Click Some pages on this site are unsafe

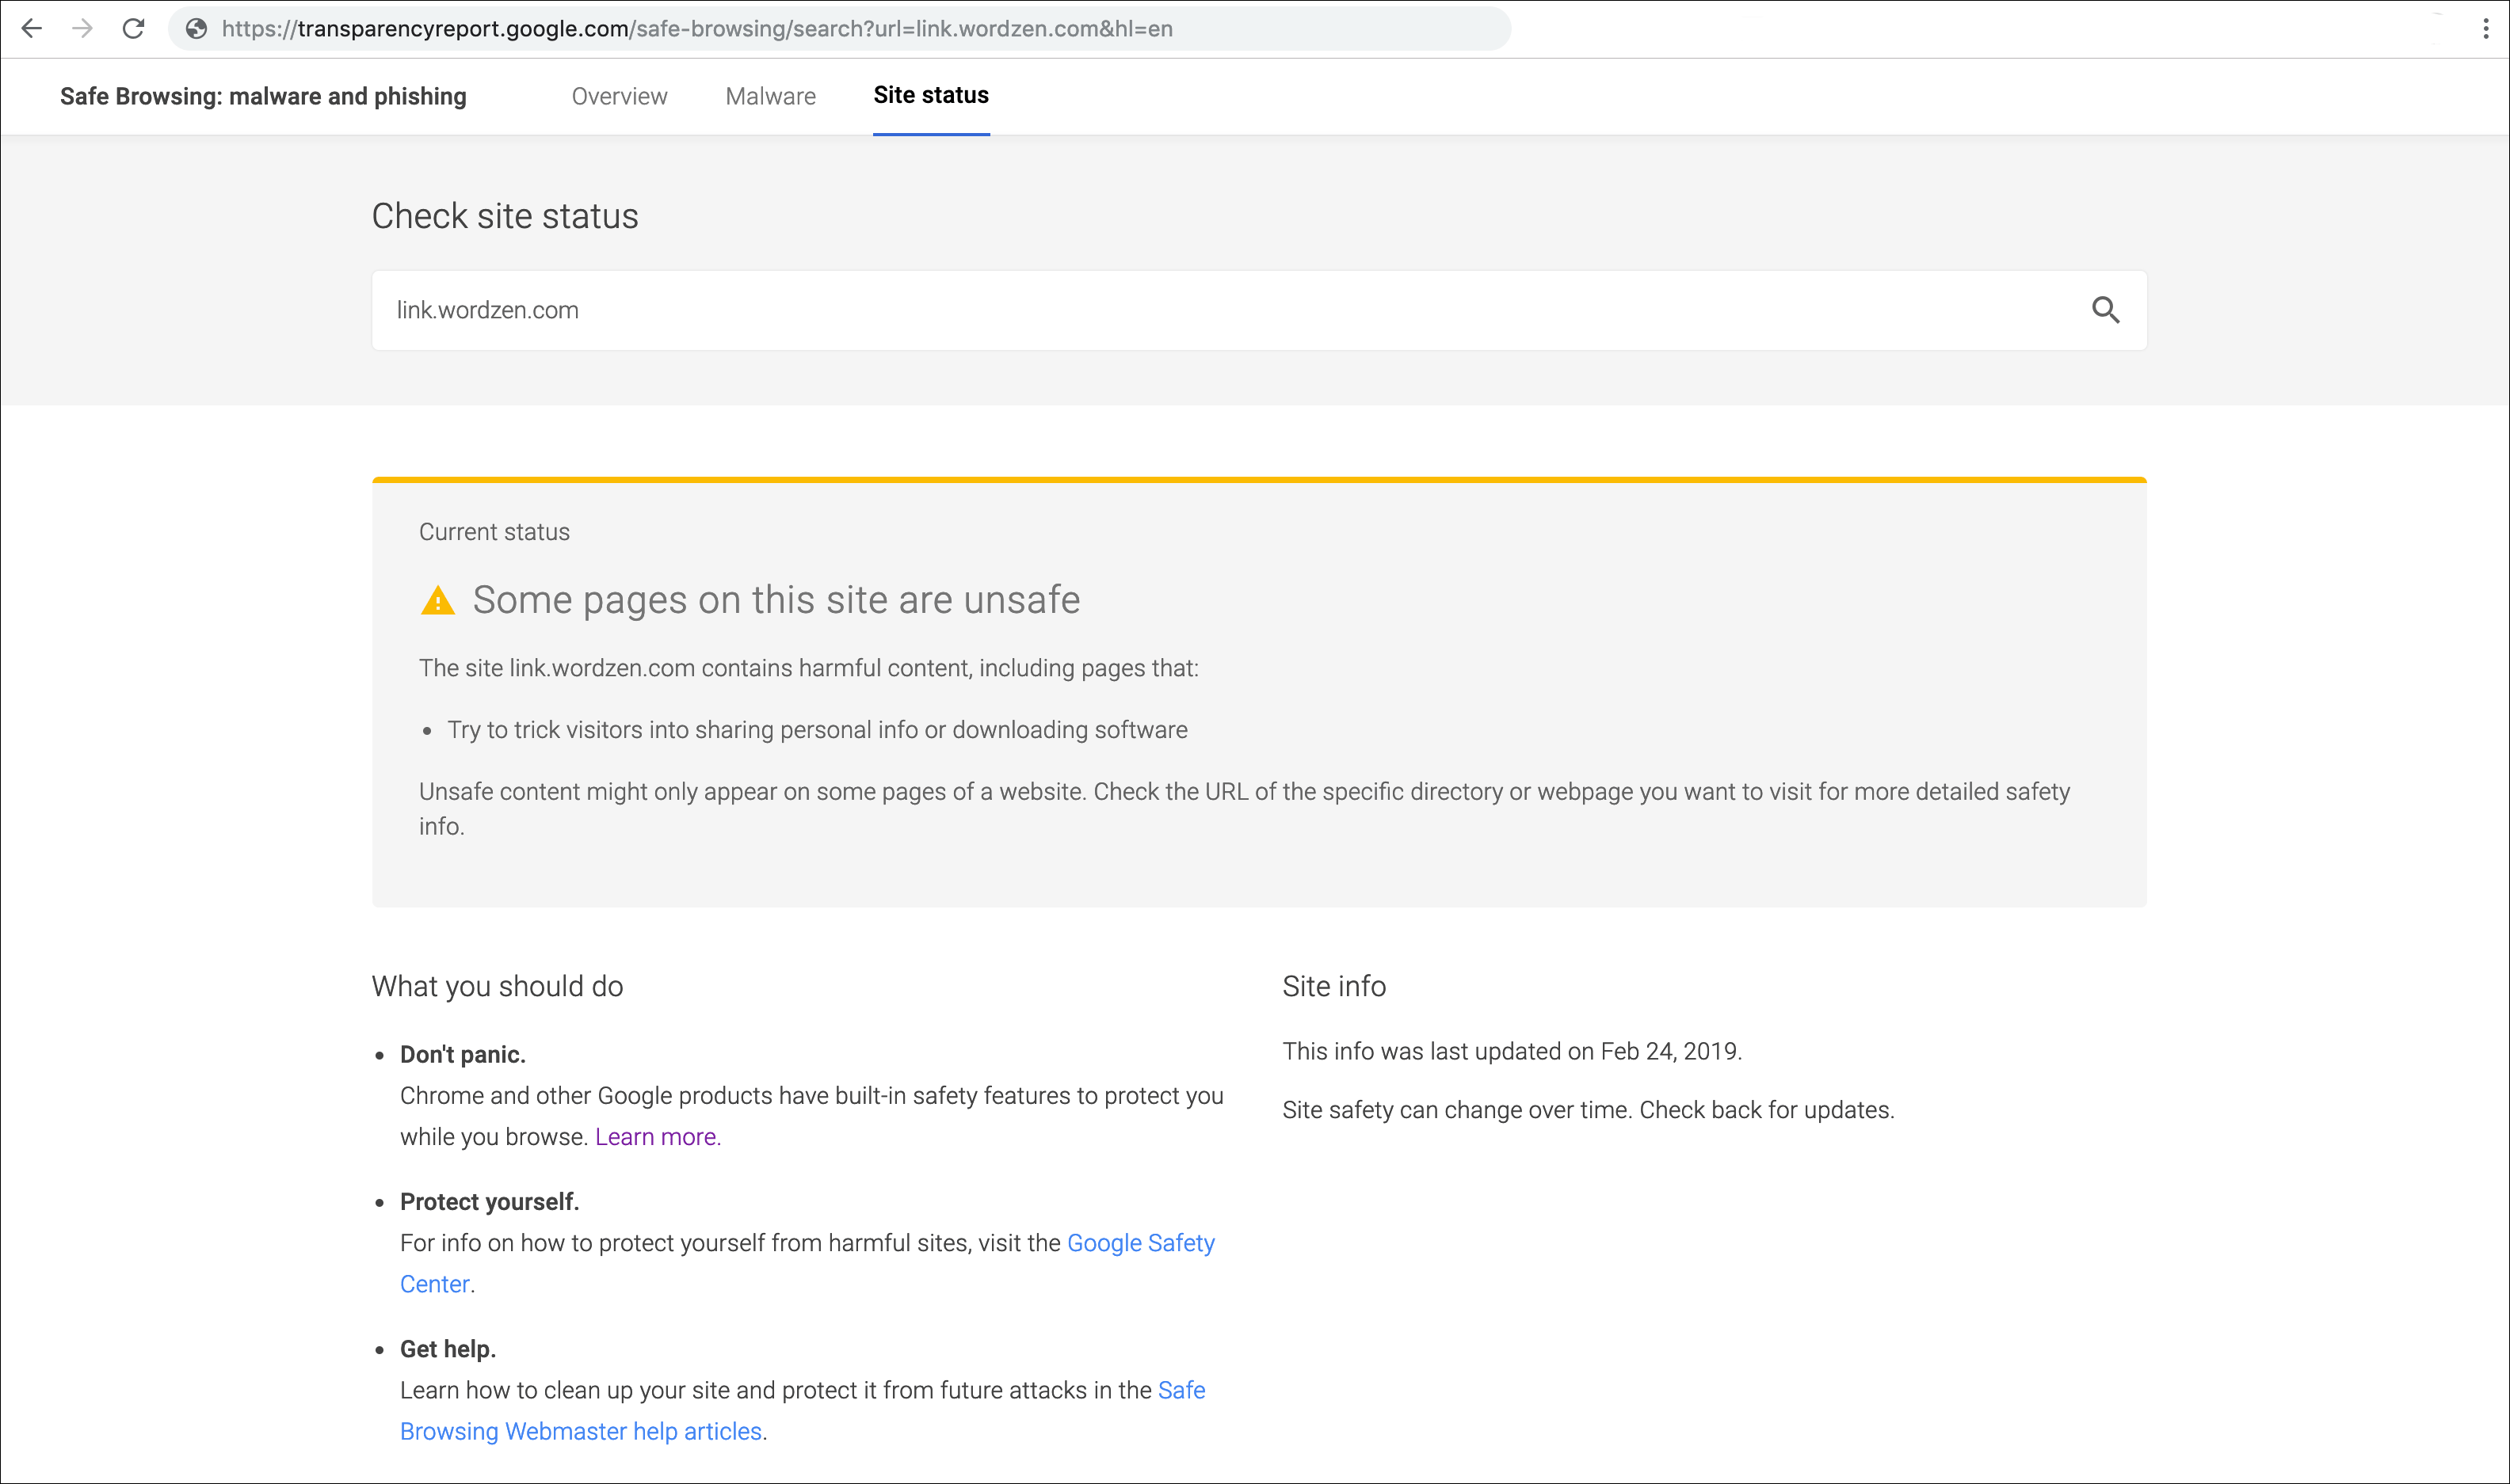776,600
